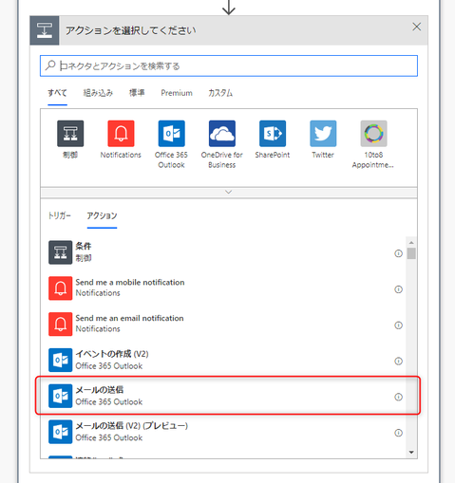Click the scrollbar up arrow
Viewport: 455px width, 483px height.
[411, 243]
